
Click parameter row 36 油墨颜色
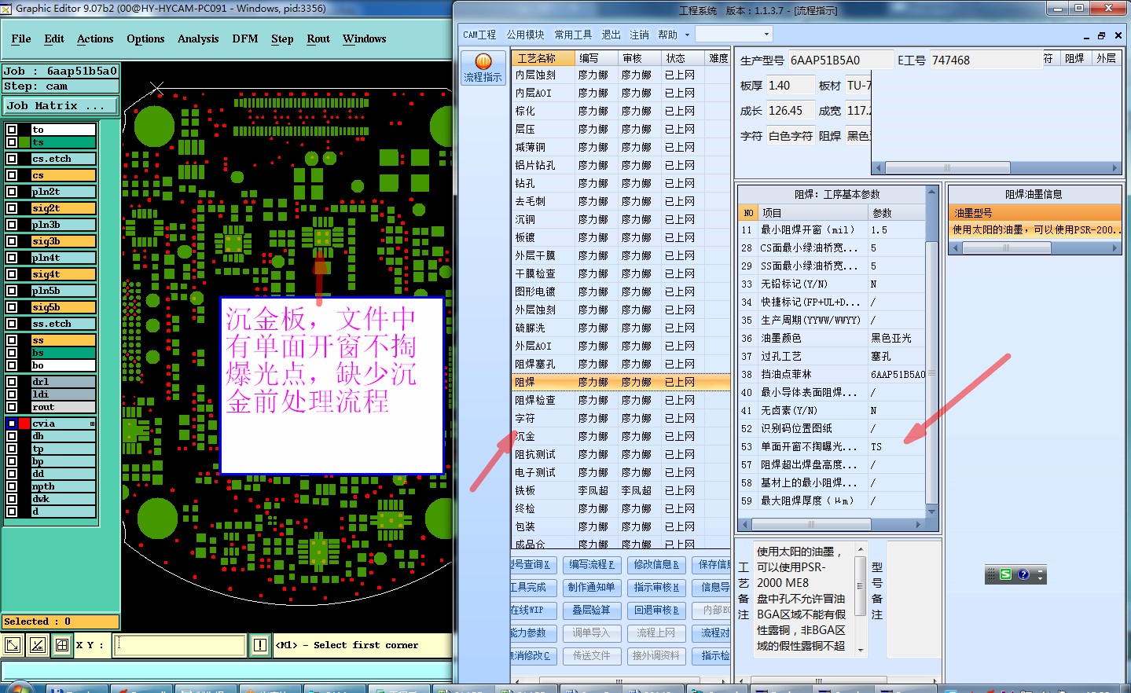(x=832, y=338)
